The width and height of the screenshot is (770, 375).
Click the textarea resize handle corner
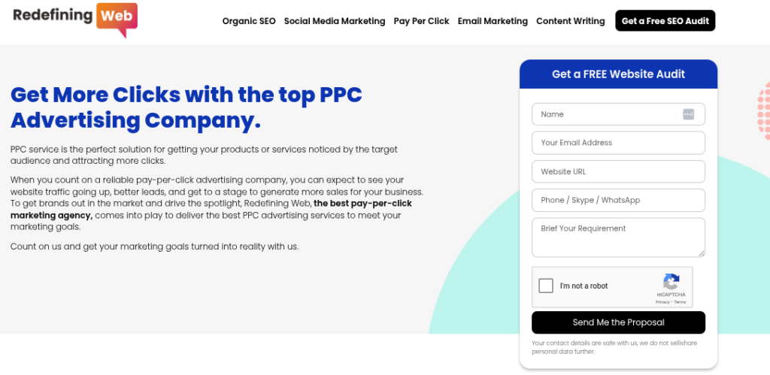(702, 253)
